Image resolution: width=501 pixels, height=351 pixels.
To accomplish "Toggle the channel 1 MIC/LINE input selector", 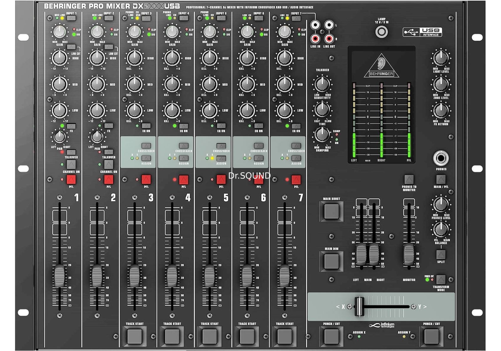I will tap(71, 18).
